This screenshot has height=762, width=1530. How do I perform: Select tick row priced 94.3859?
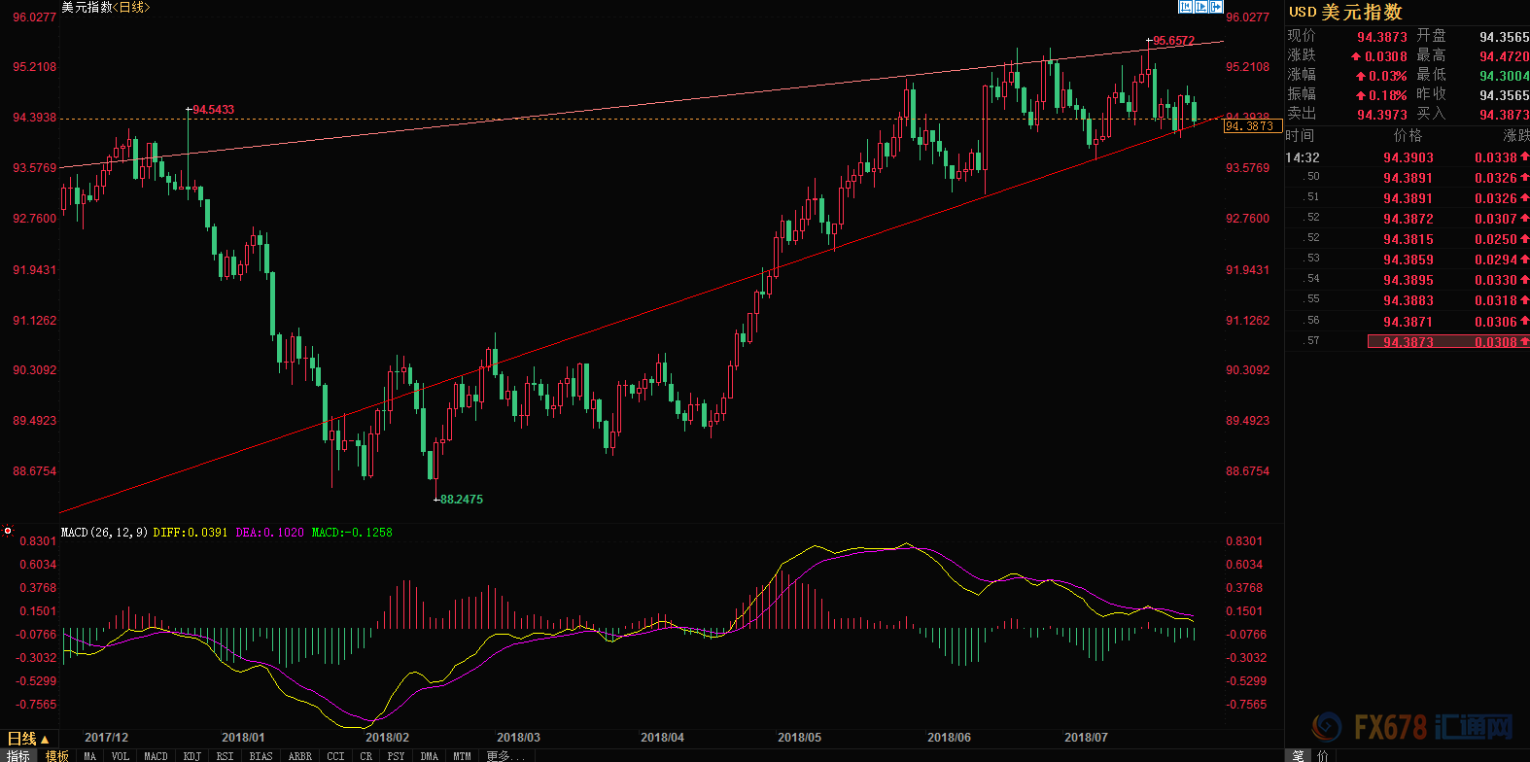tap(1407, 260)
